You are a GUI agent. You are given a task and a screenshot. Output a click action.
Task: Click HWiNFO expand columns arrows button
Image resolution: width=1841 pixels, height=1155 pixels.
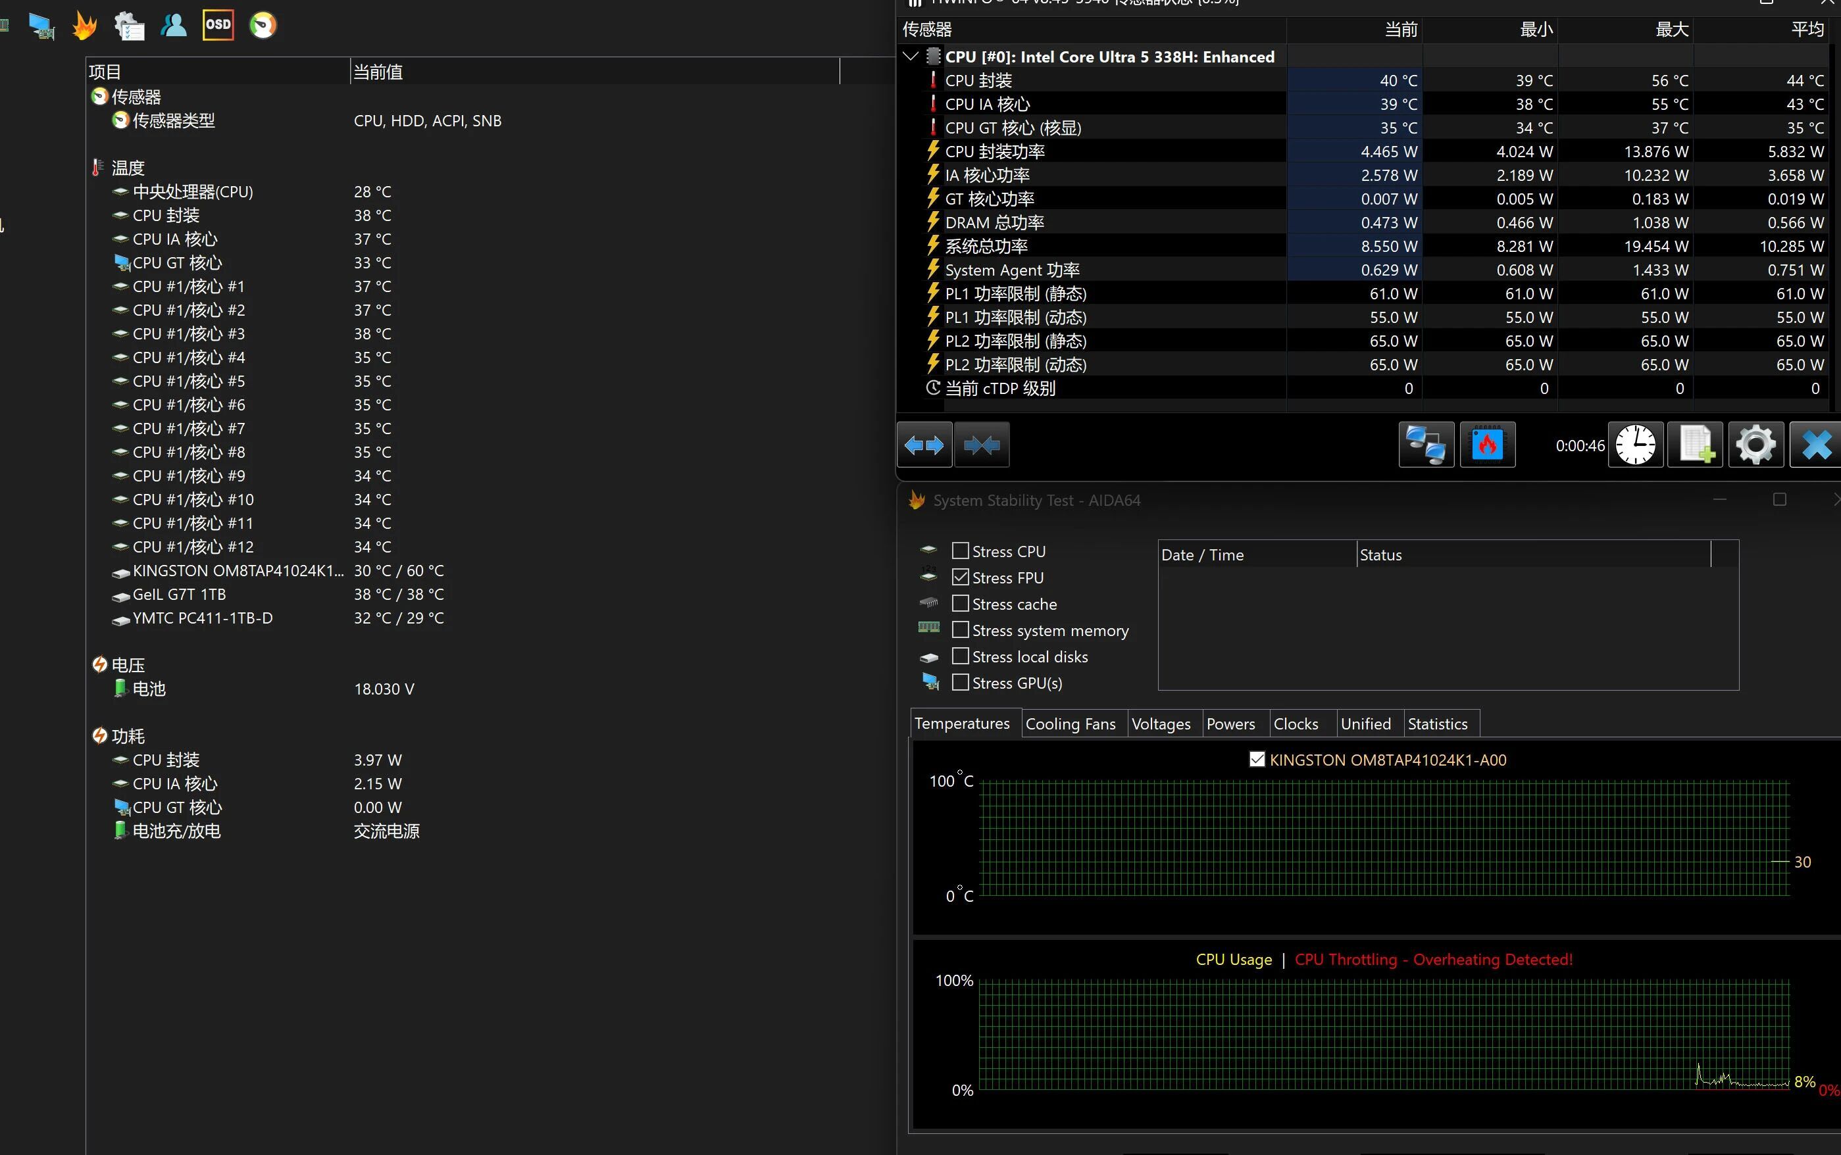(924, 445)
